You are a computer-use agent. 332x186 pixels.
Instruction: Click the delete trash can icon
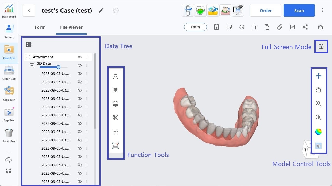point(254,27)
